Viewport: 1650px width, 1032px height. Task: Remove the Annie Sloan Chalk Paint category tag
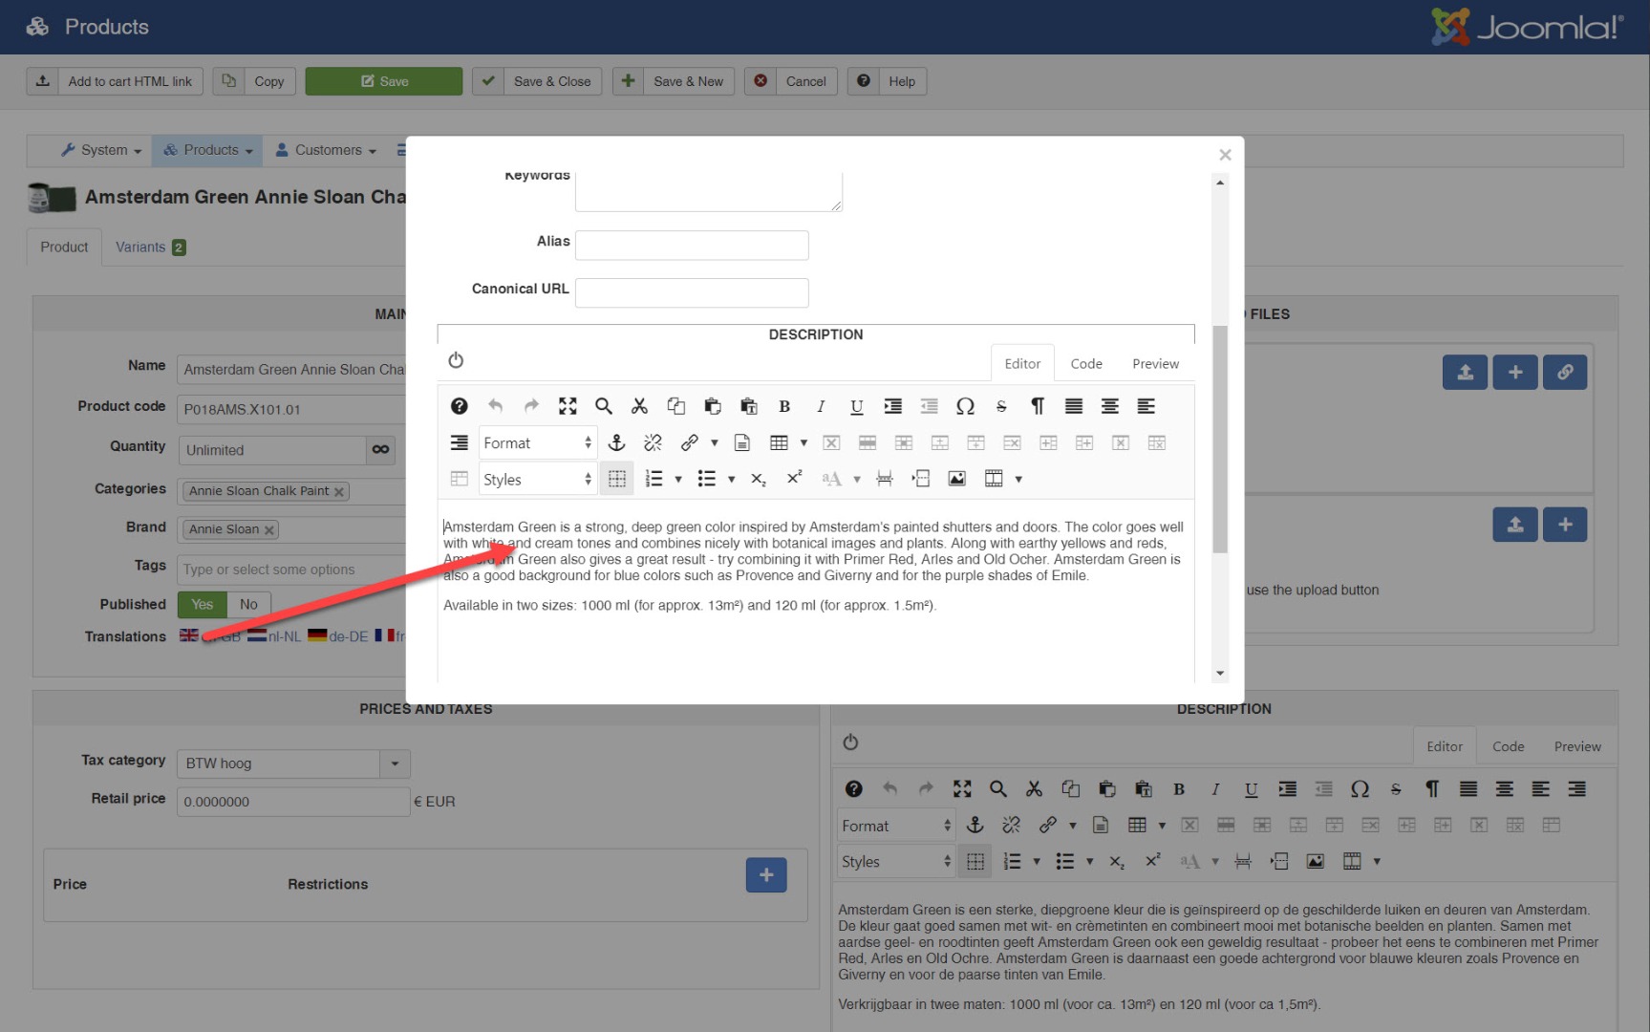pyautogui.click(x=338, y=492)
